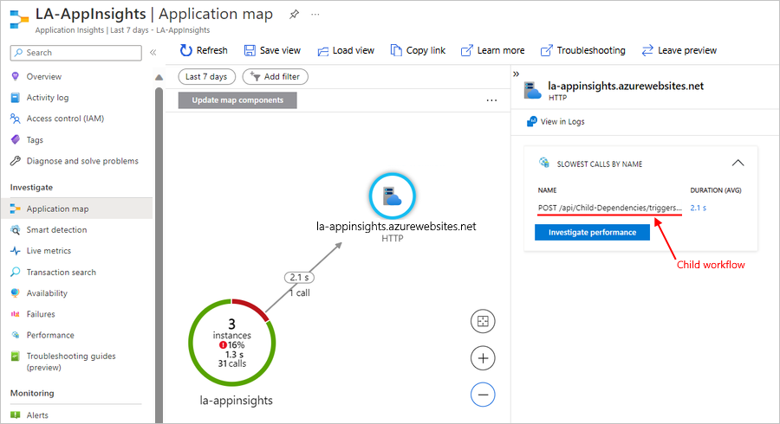Image resolution: width=780 pixels, height=424 pixels.
Task: Click the Performance icon in sidebar
Action: 16,335
